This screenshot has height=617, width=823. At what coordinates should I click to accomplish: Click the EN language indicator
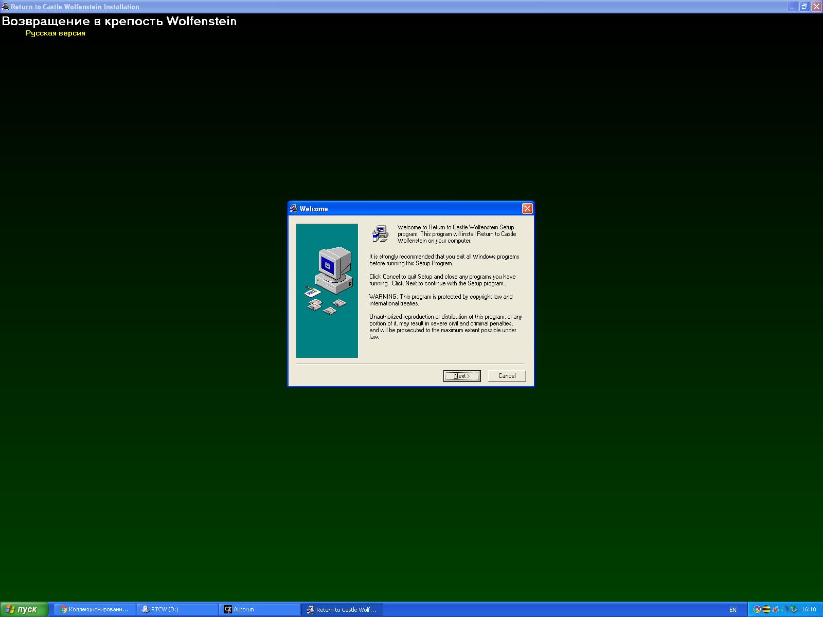pyautogui.click(x=733, y=610)
